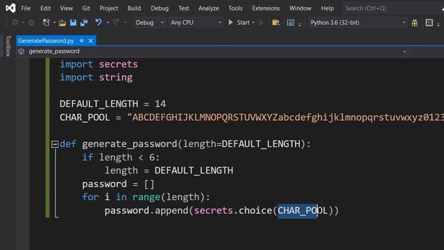
Task: Close the GeneratePassword.py tab
Action: point(91,41)
